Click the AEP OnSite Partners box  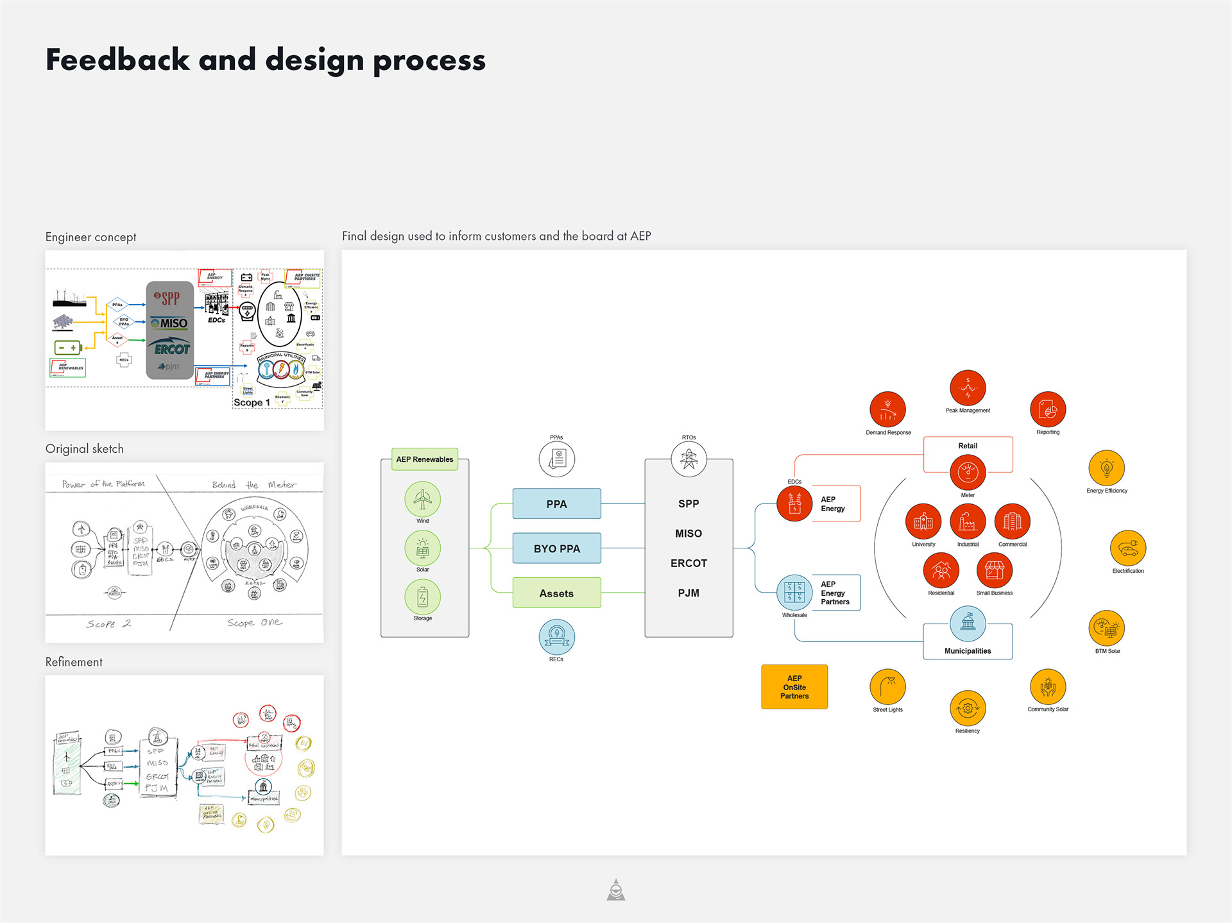(794, 687)
